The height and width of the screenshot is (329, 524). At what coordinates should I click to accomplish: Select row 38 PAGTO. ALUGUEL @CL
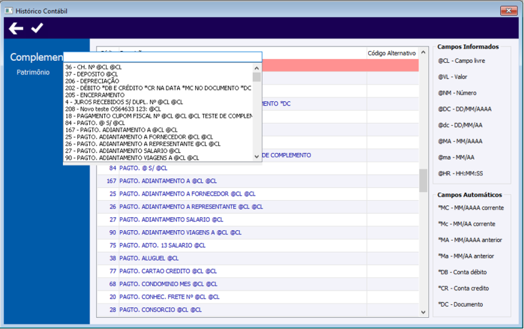257,258
